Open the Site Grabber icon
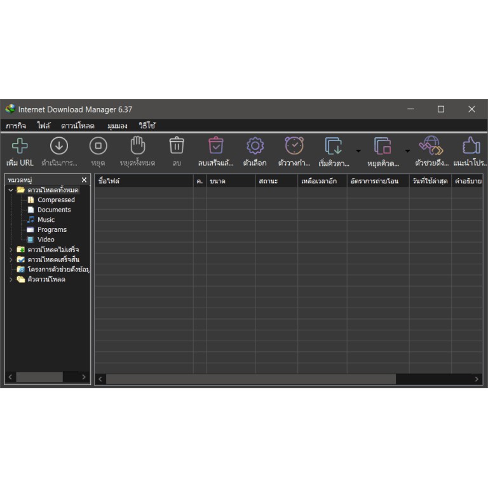This screenshot has height=488, width=488. (431, 146)
